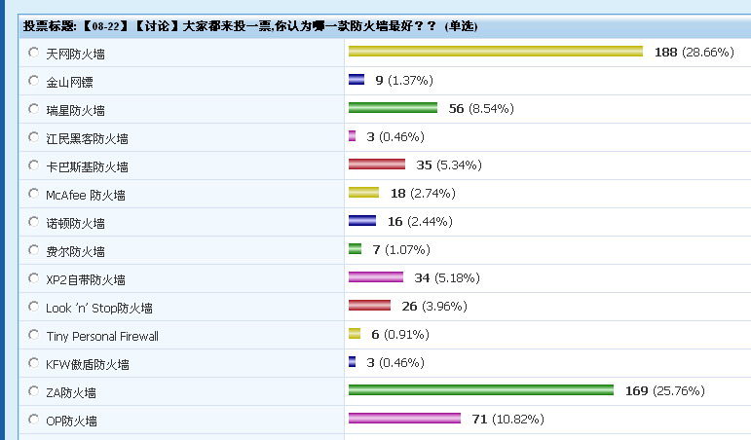Pick the 费尔防火墙 radio button
The width and height of the screenshot is (751, 440).
[x=34, y=250]
